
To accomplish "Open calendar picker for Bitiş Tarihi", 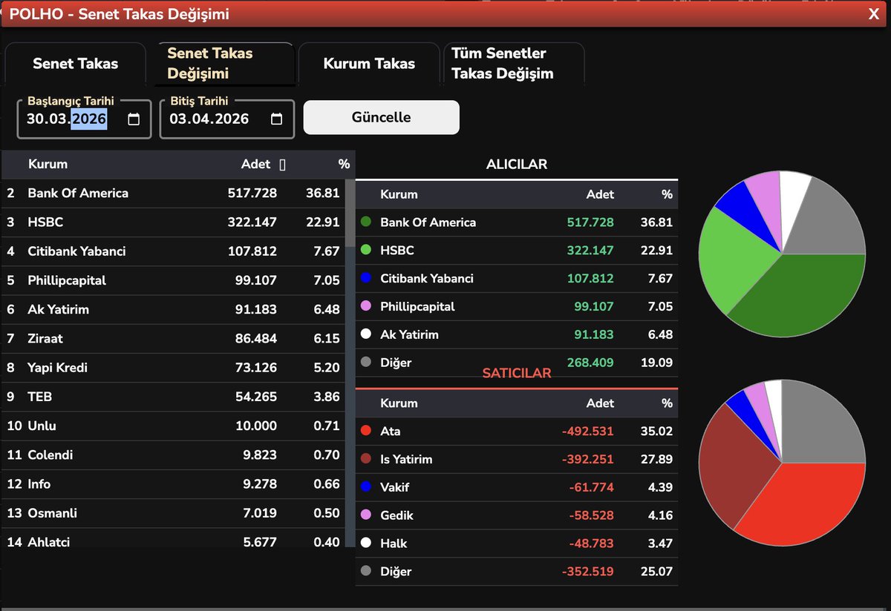I will point(276,119).
